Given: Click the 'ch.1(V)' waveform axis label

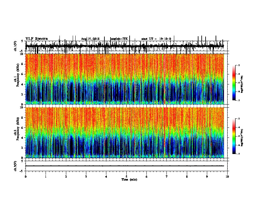Looking at the screenshot, I should 16,46.
